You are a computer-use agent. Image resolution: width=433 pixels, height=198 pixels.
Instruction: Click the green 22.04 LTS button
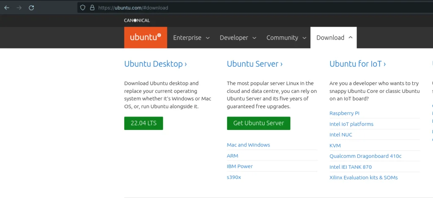click(144, 123)
